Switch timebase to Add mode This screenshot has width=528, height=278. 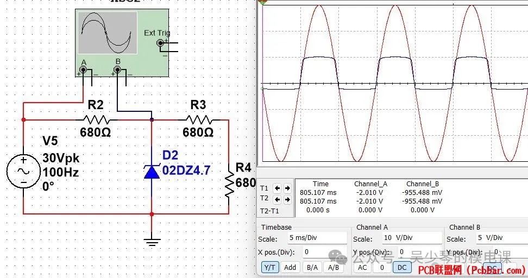[x=290, y=268]
